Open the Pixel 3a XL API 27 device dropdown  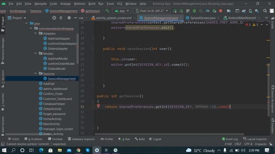[x=152, y=11]
